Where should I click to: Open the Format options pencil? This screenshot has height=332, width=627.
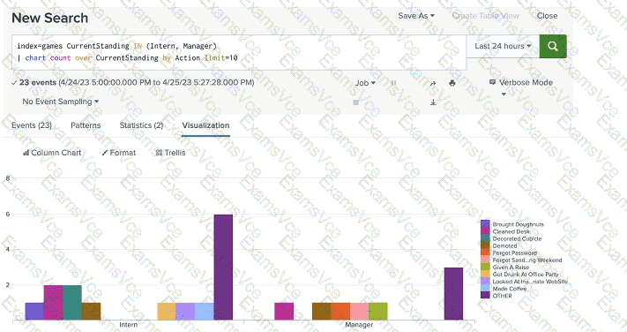[x=119, y=153]
